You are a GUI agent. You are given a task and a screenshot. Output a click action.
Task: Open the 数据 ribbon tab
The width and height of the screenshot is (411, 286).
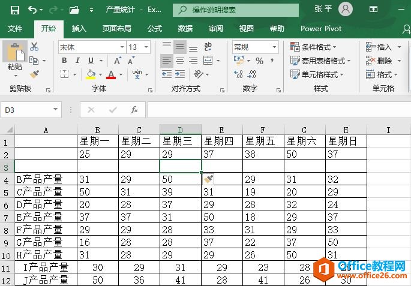(x=185, y=28)
